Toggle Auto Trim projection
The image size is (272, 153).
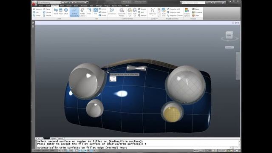pos(164,12)
